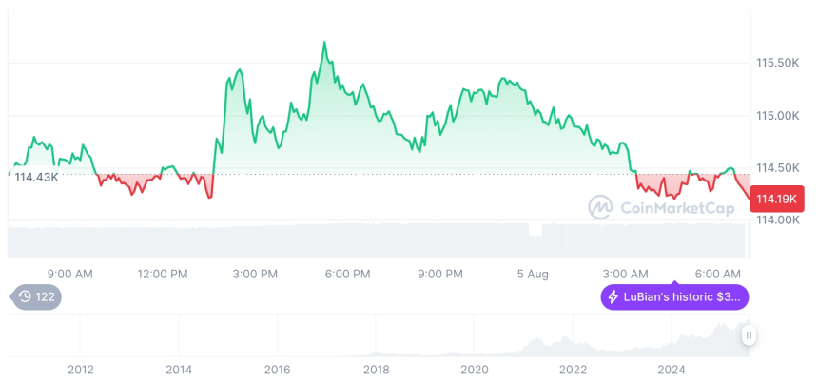The width and height of the screenshot is (818, 381).
Task: Click the red 114.19K current price tag
Action: click(x=778, y=199)
